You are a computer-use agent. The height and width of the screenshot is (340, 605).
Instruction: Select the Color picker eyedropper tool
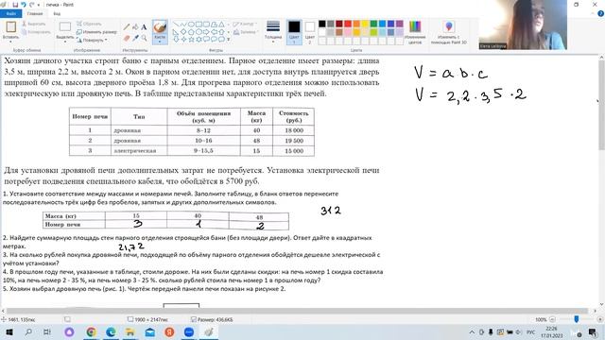[135, 38]
